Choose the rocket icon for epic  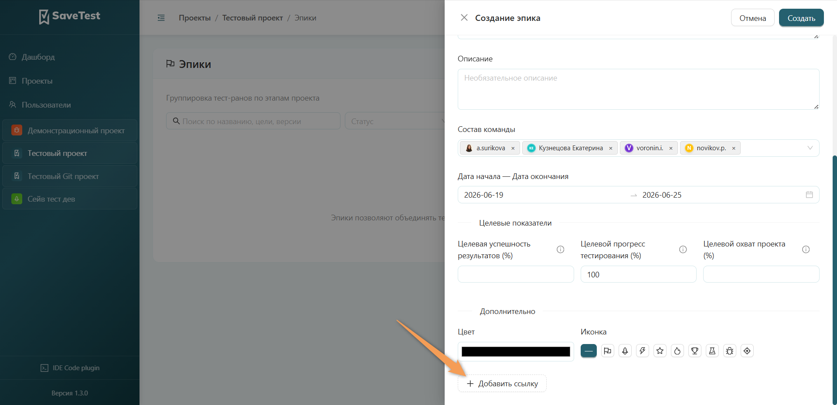pyautogui.click(x=625, y=351)
